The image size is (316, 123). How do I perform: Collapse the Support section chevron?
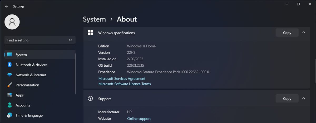coord(304,98)
